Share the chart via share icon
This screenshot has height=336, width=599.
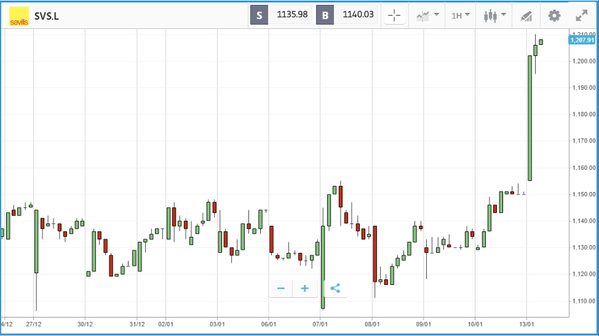(335, 289)
